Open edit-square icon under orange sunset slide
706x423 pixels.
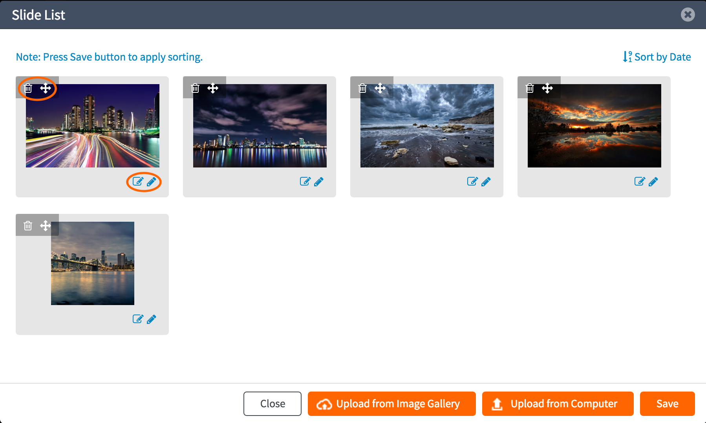640,181
